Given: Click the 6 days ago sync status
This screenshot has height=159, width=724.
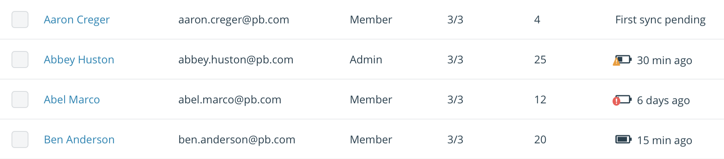Looking at the screenshot, I should [x=663, y=101].
